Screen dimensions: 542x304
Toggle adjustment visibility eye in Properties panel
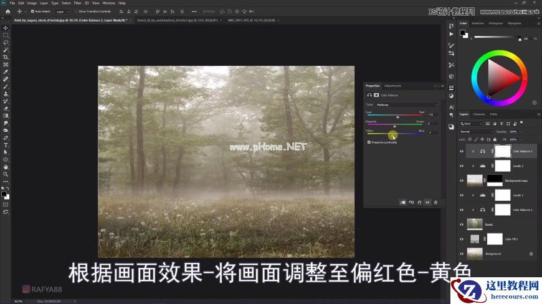pyautogui.click(x=427, y=203)
